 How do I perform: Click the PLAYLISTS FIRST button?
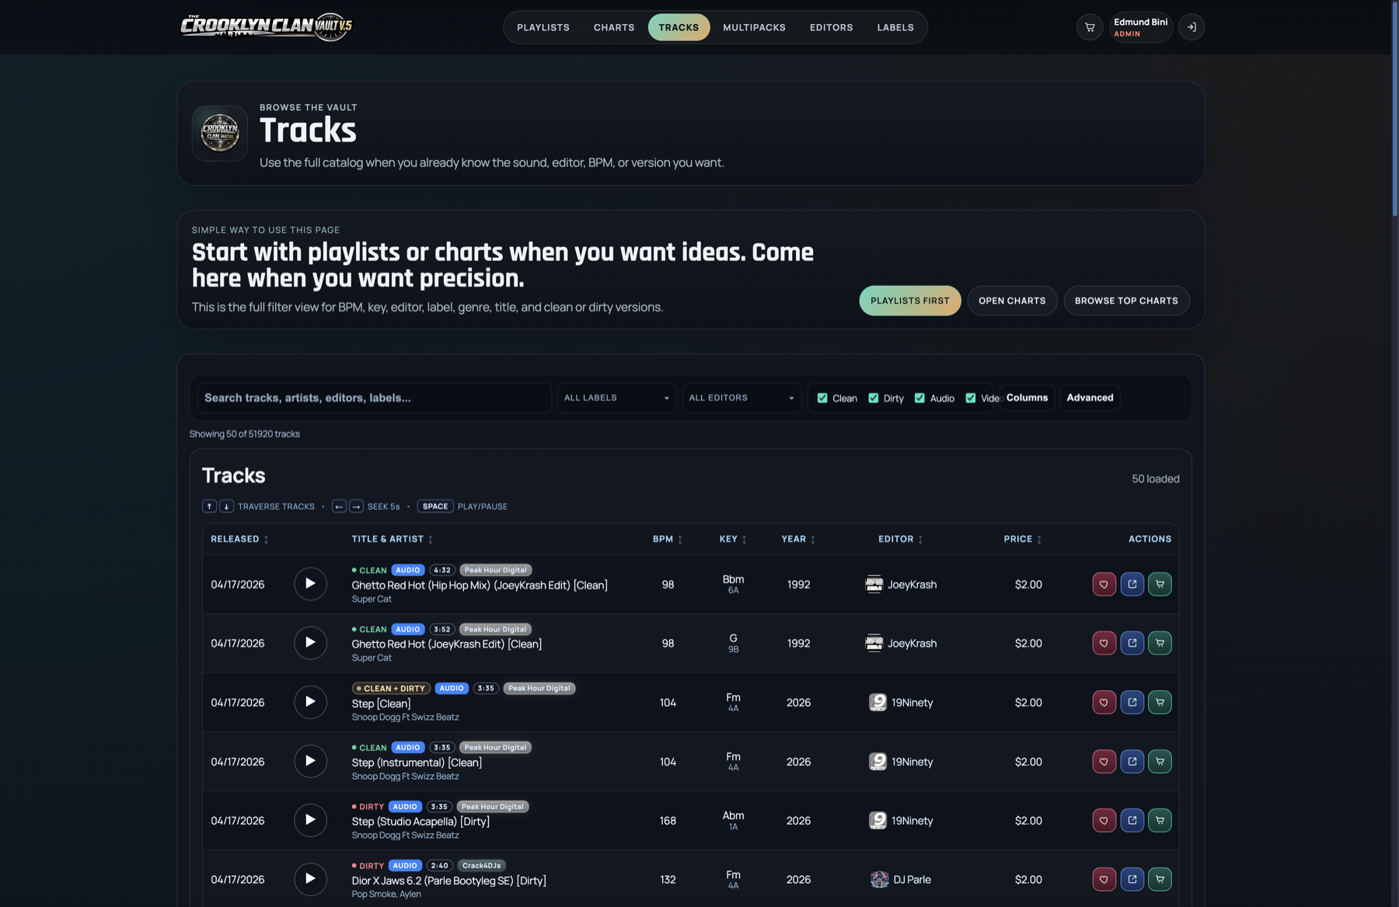[909, 301]
